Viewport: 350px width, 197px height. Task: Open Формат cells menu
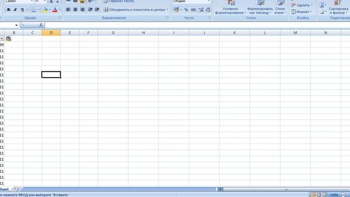pyautogui.click(x=302, y=11)
